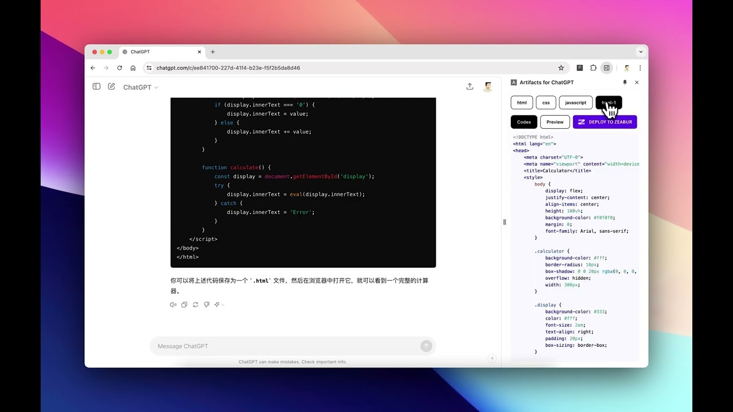Select the css artifact tab

546,102
